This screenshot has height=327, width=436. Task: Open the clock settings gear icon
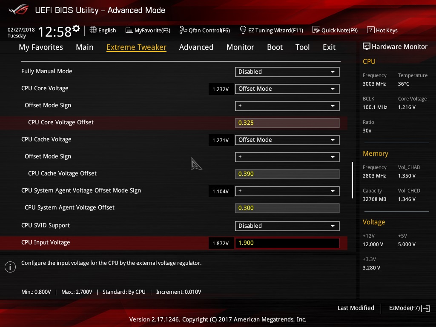(x=76, y=29)
